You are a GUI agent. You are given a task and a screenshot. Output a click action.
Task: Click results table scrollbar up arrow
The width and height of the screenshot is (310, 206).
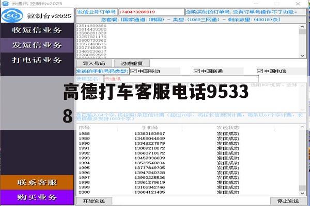point(302,127)
